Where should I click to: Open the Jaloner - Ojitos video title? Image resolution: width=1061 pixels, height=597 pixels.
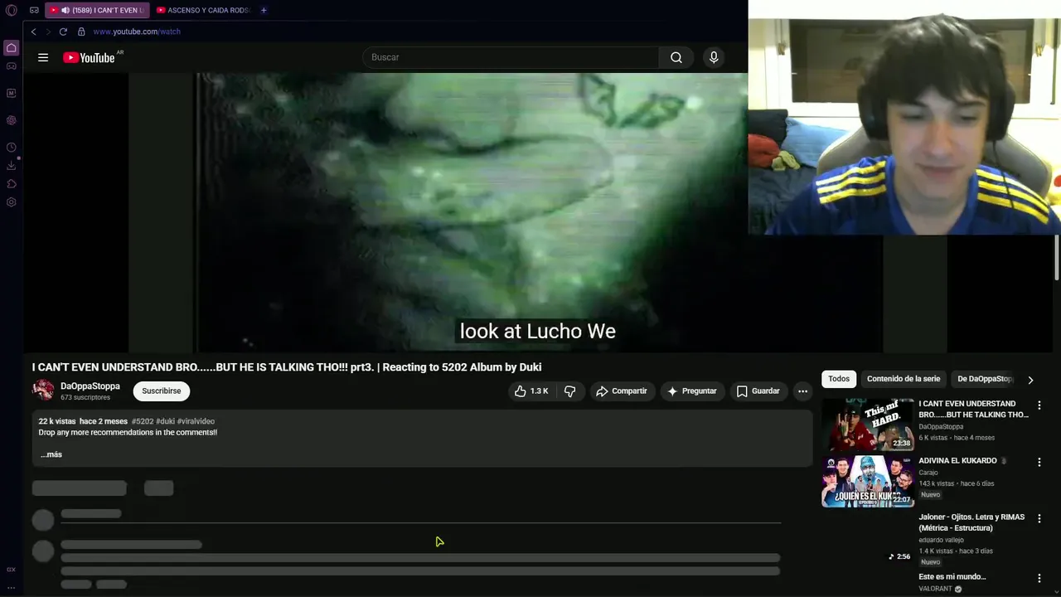click(971, 522)
